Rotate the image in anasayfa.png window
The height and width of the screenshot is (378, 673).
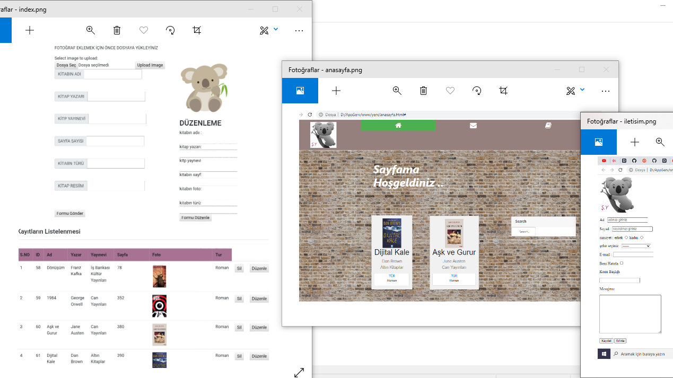(x=477, y=91)
